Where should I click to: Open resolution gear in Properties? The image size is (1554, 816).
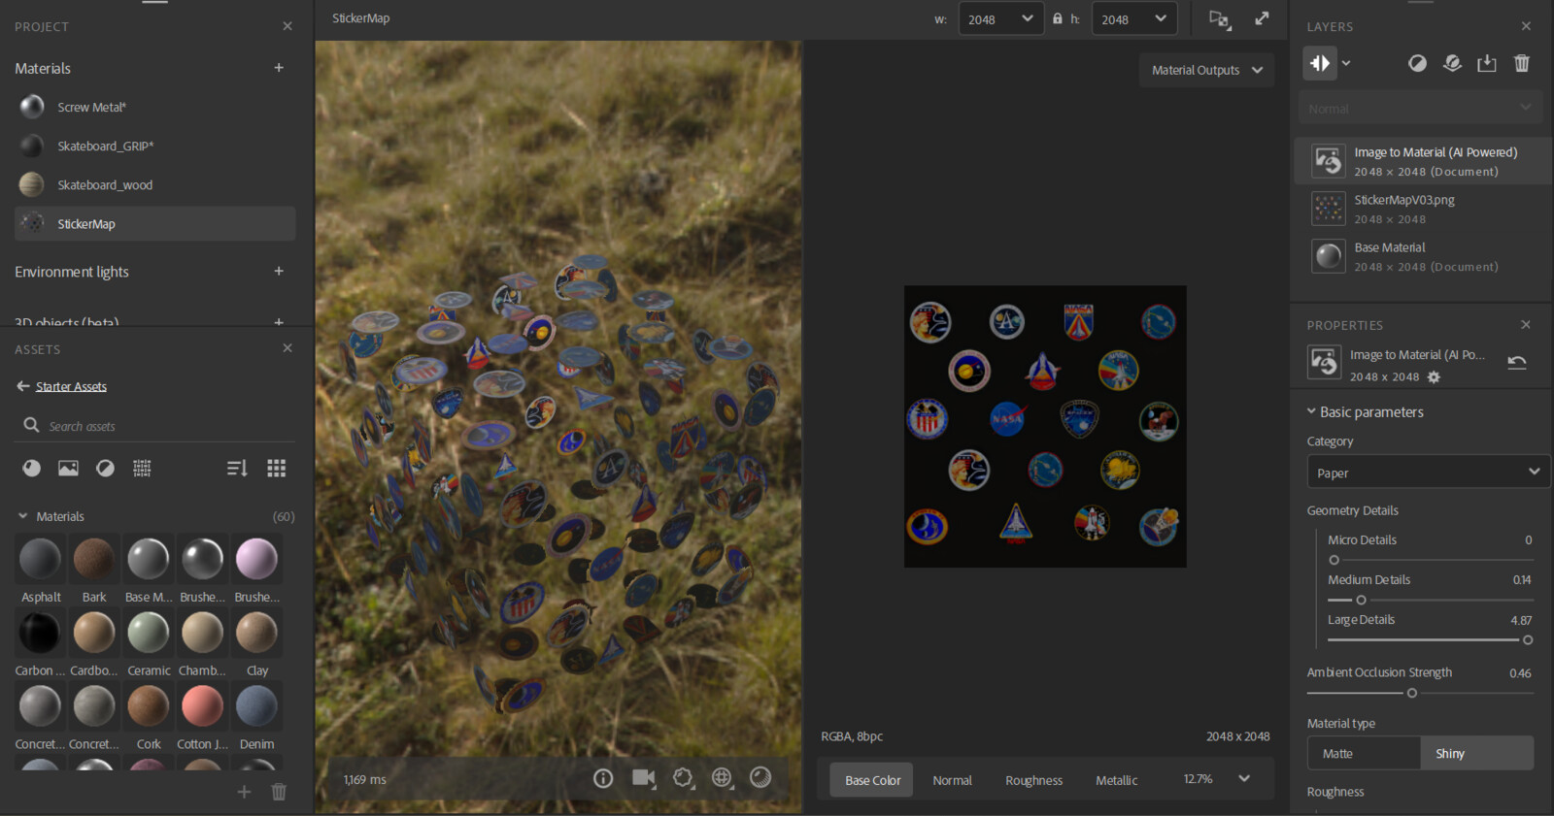1435,377
